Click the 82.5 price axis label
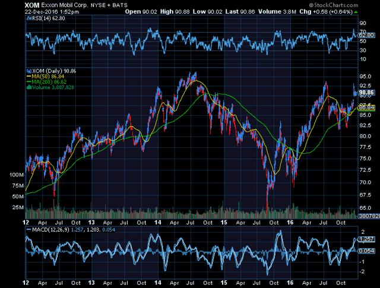The image size is (380, 288). [x=365, y=125]
